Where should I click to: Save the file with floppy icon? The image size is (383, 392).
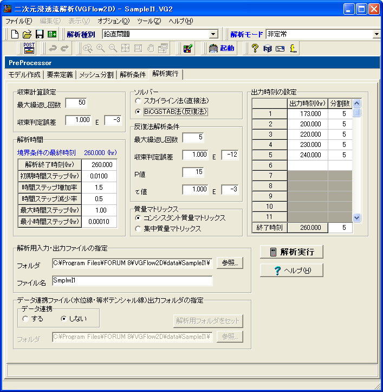point(39,34)
